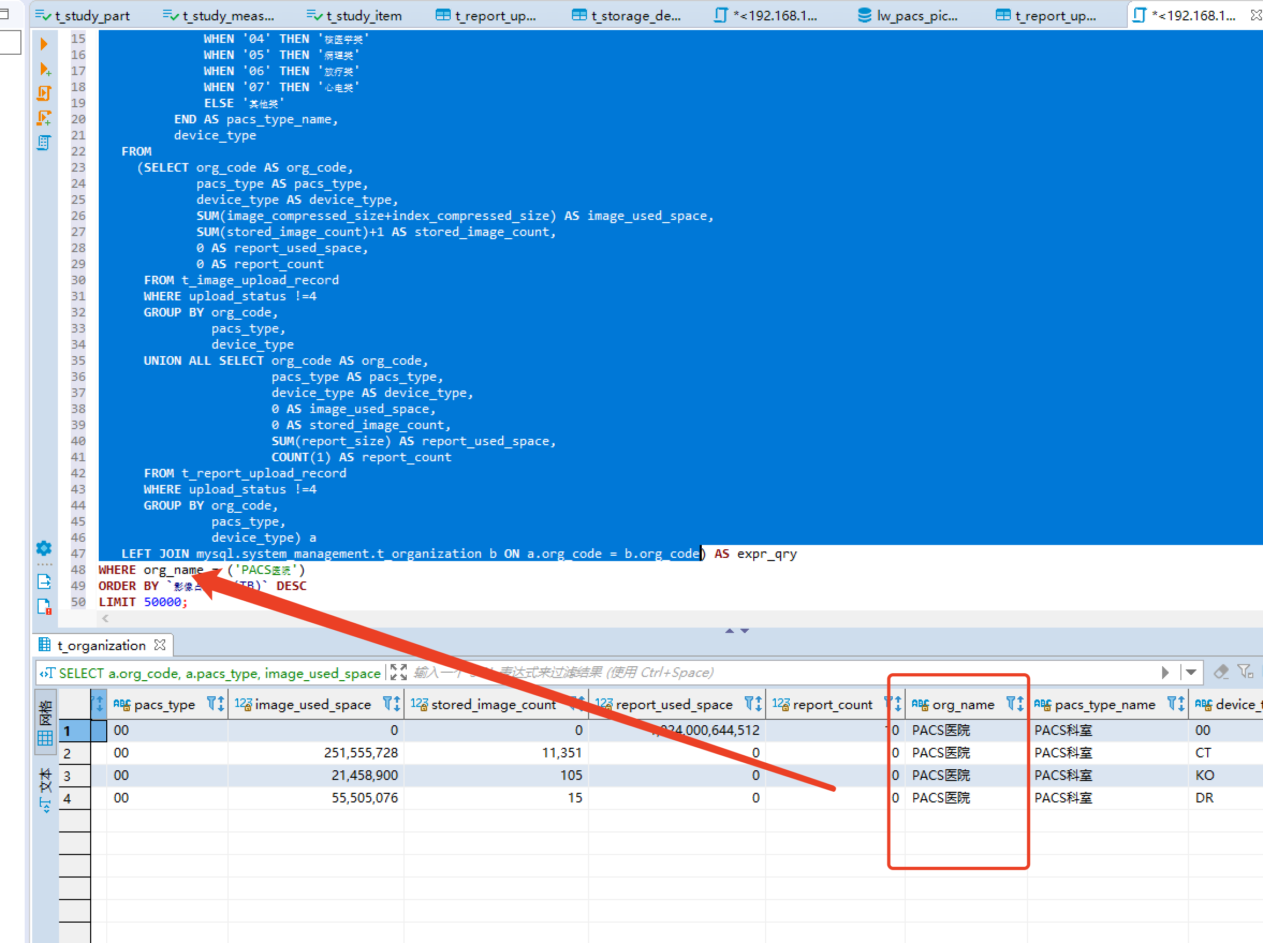
Task: Maximize the filter panel with expand icon
Action: click(399, 673)
